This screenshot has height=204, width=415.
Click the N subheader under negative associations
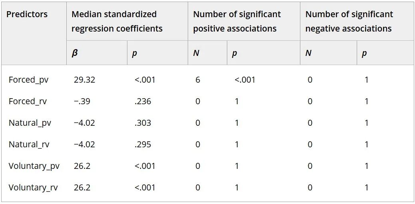[308, 53]
